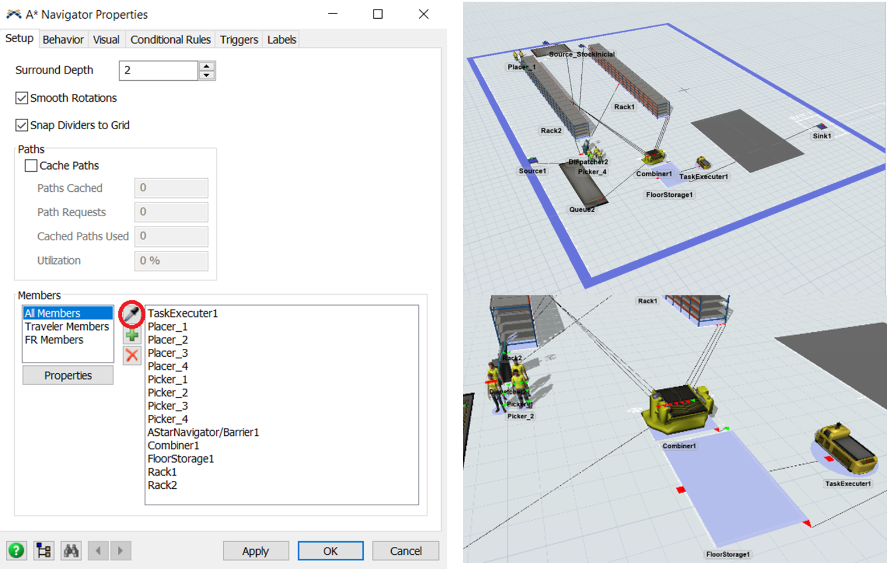Decrease Surround Depth with down arrow
This screenshot has width=887, height=569.
click(x=207, y=75)
